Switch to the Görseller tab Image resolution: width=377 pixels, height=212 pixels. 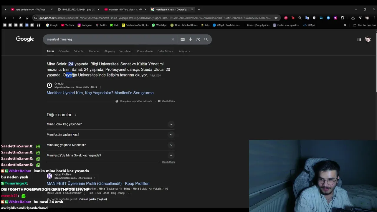[x=64, y=51]
